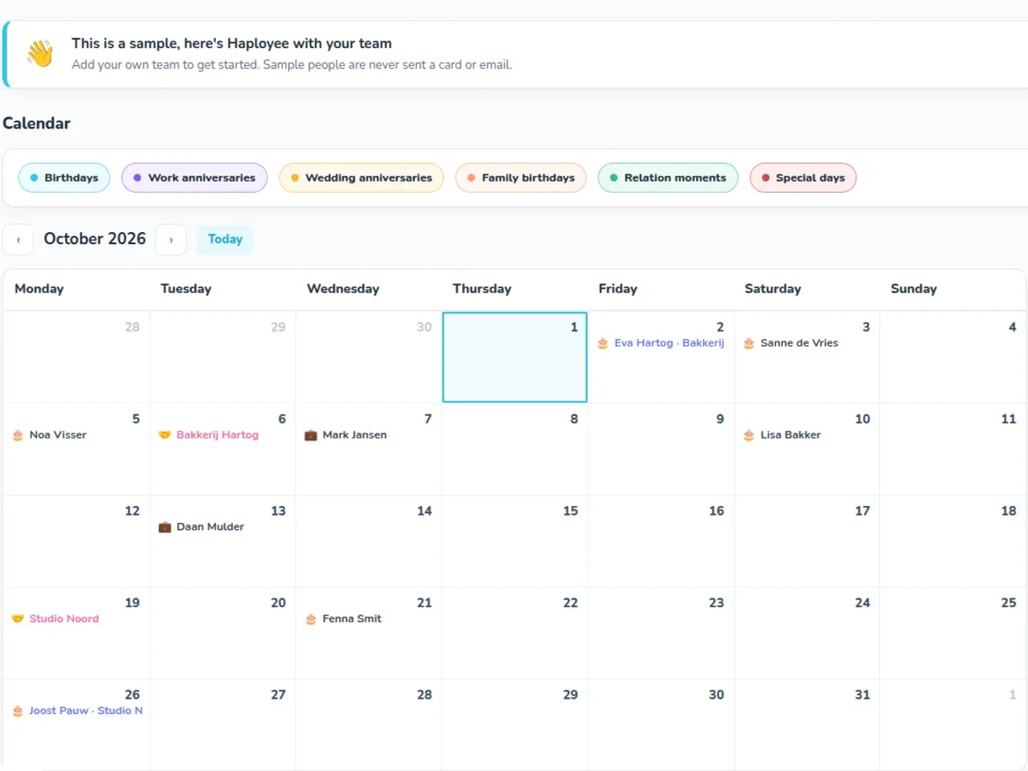This screenshot has height=771, width=1028.
Task: Select the October 22 day cell
Action: (515, 633)
